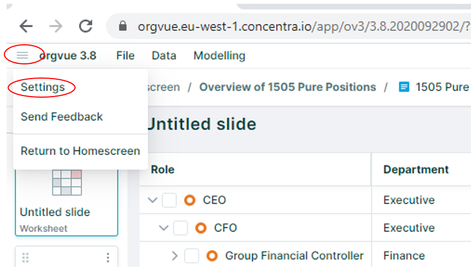Select Settings from the dropdown menu

pos(43,87)
